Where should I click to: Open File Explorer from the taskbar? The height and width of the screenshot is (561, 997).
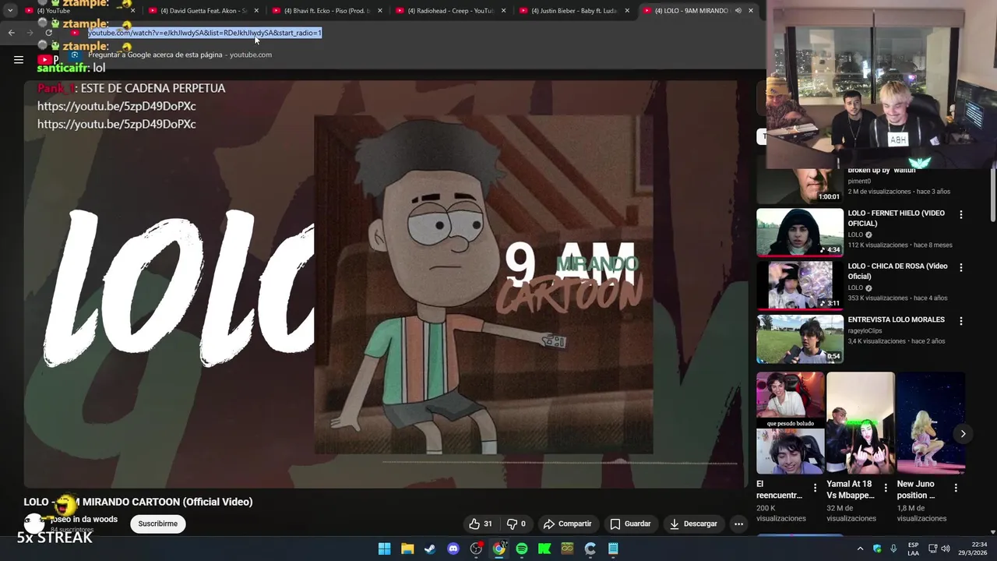coord(407,549)
